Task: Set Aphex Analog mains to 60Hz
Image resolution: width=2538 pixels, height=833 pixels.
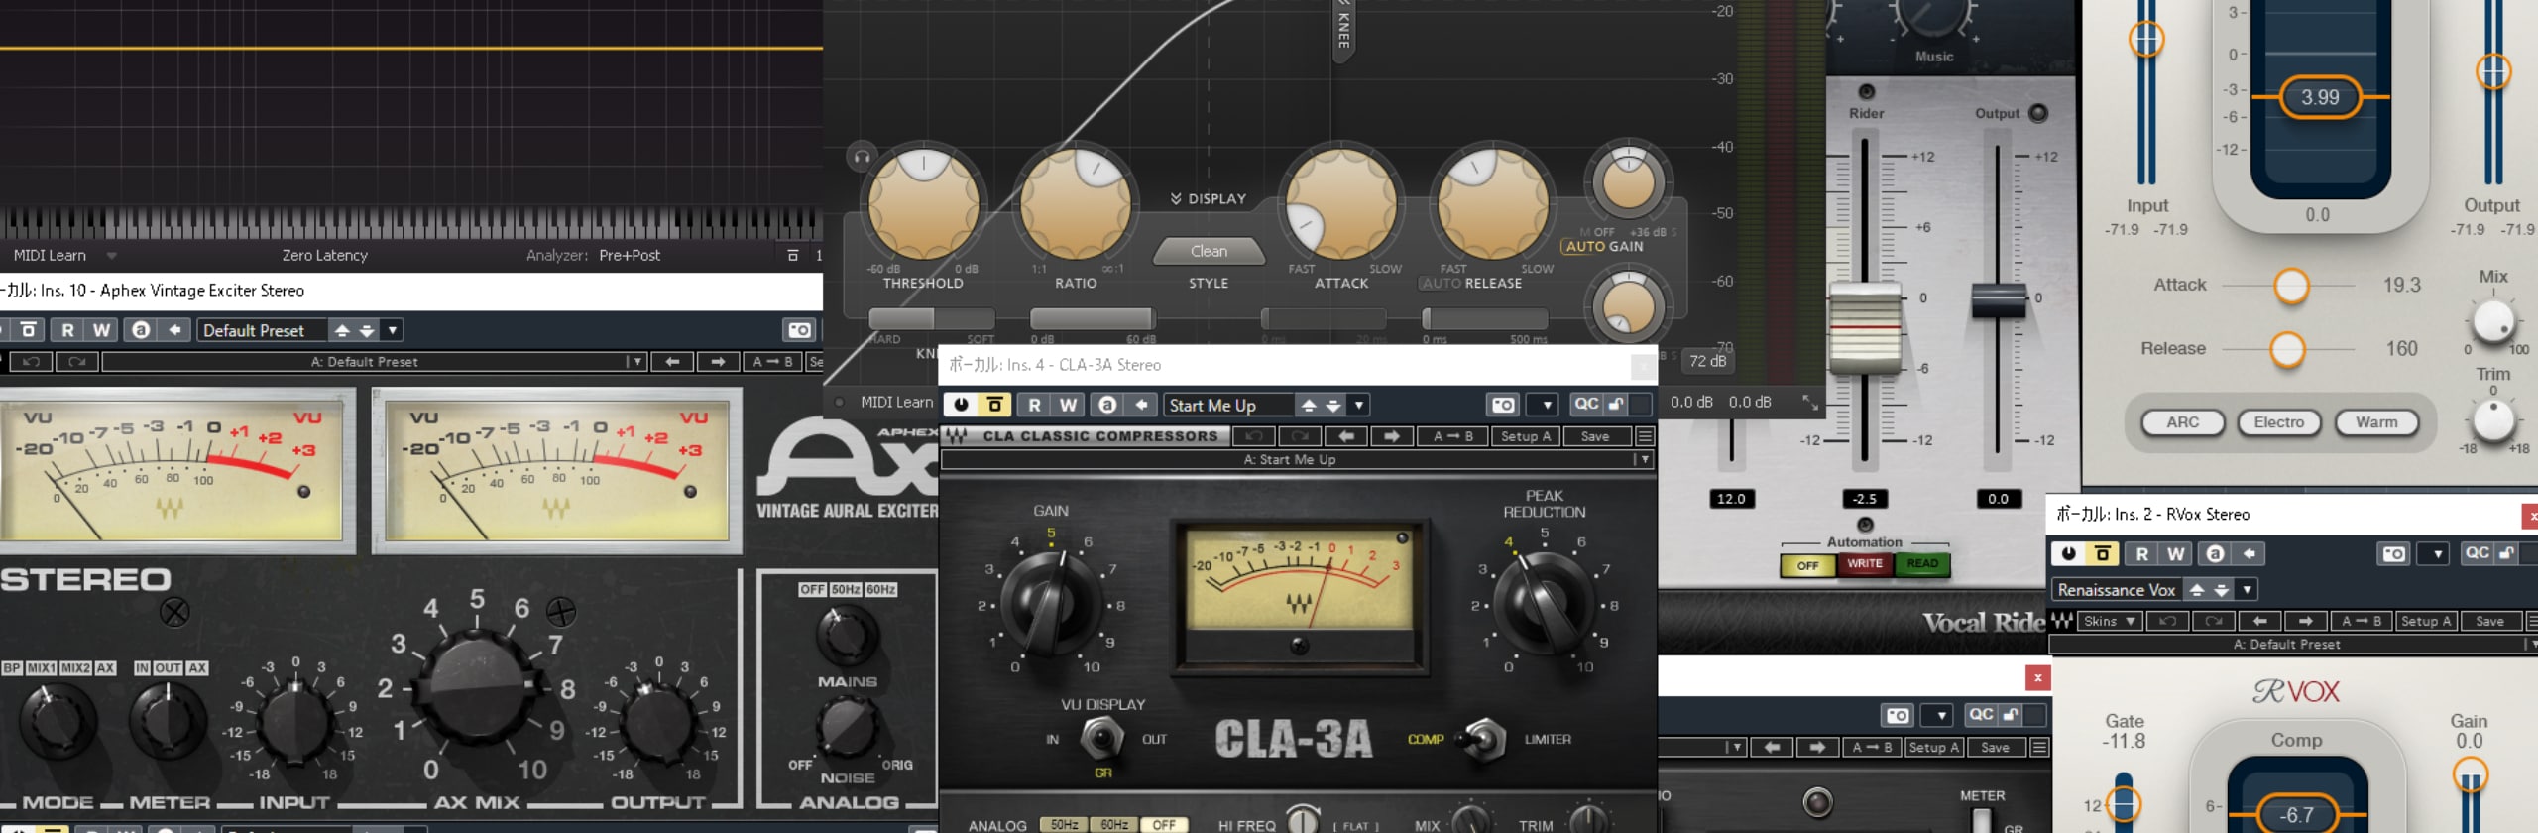Action: (x=881, y=589)
